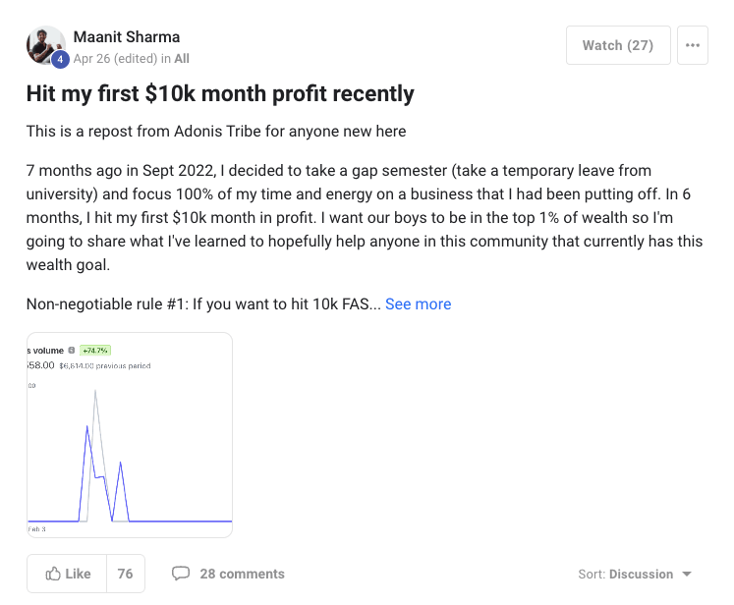Open the post title about $10k month

220,94
